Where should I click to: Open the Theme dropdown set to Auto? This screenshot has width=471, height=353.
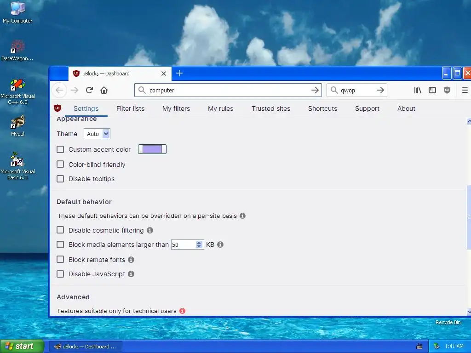pyautogui.click(x=97, y=134)
